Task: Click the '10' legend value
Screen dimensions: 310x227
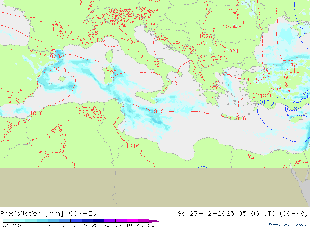Action: pyautogui.click(x=61, y=225)
